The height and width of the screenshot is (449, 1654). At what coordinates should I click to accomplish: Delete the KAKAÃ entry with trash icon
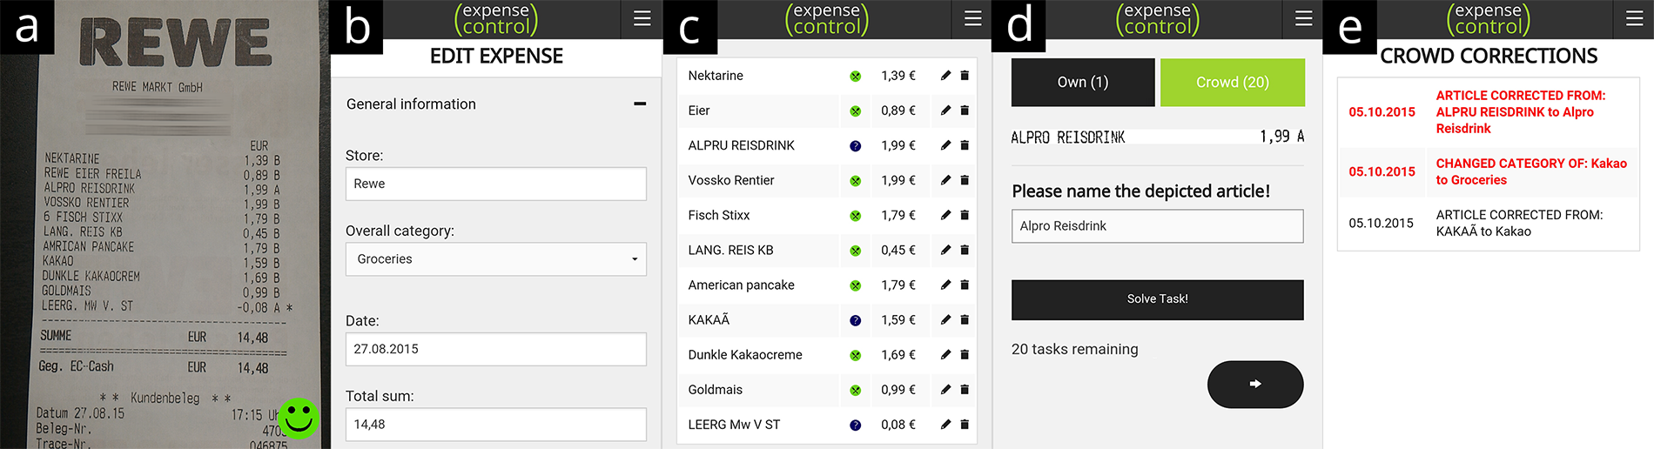965,320
